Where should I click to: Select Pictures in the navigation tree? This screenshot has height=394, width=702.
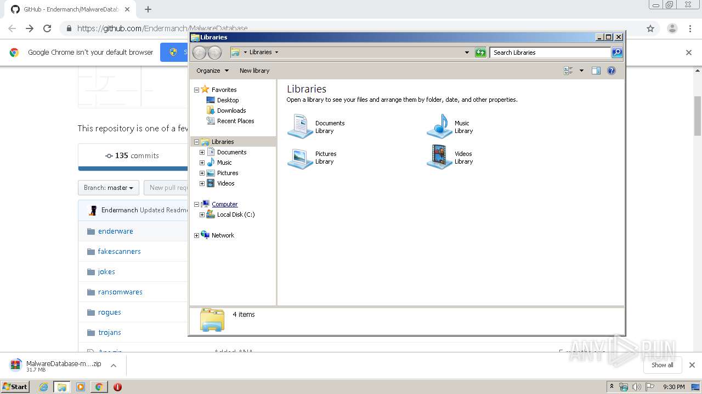(228, 173)
